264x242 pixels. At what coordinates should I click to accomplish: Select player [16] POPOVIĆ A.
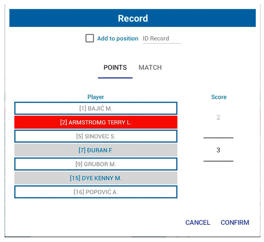click(96, 192)
